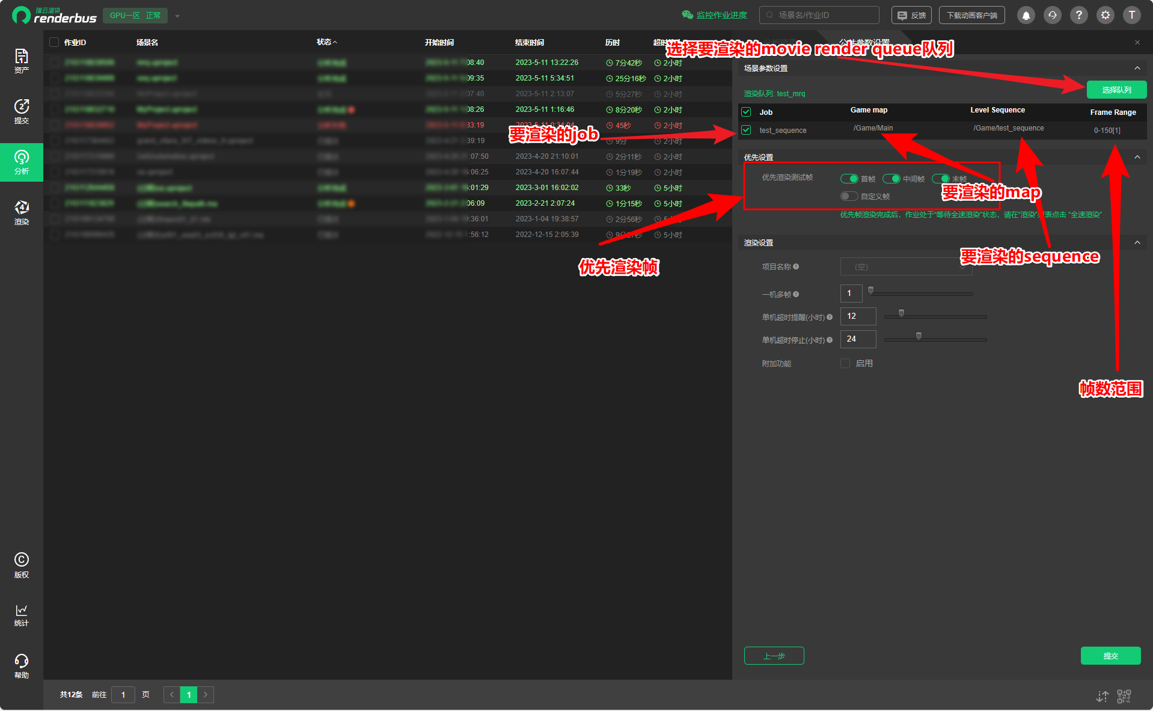Click the green 提交 submit button

tap(1110, 656)
